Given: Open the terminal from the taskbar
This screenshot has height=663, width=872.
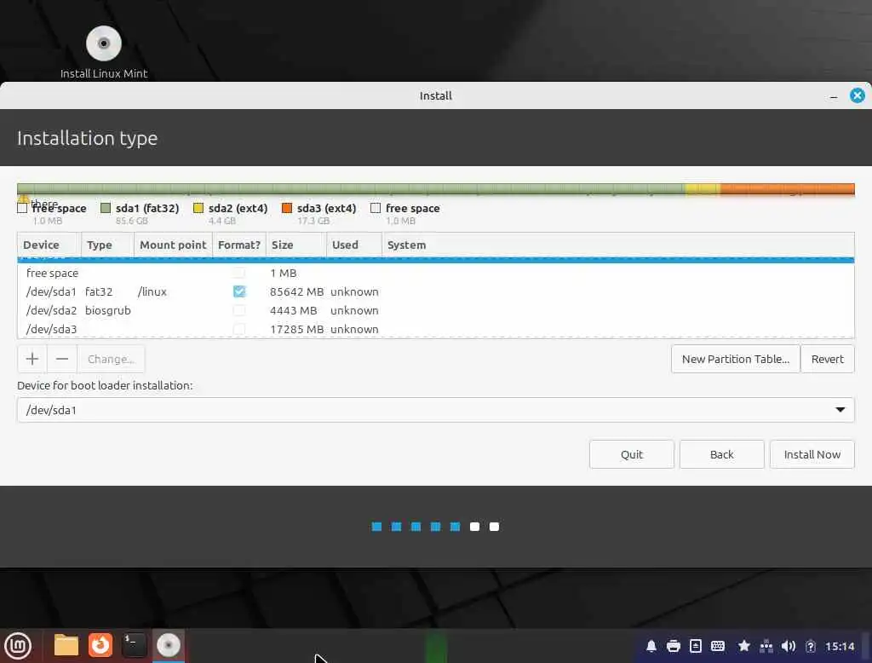Looking at the screenshot, I should (135, 646).
